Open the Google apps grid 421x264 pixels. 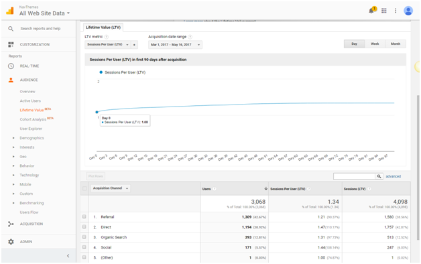tap(384, 11)
